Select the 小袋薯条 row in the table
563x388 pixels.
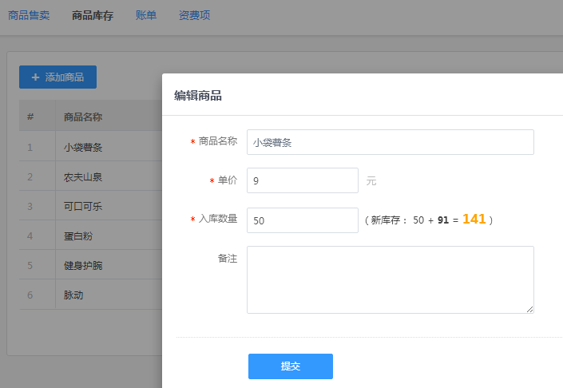83,147
